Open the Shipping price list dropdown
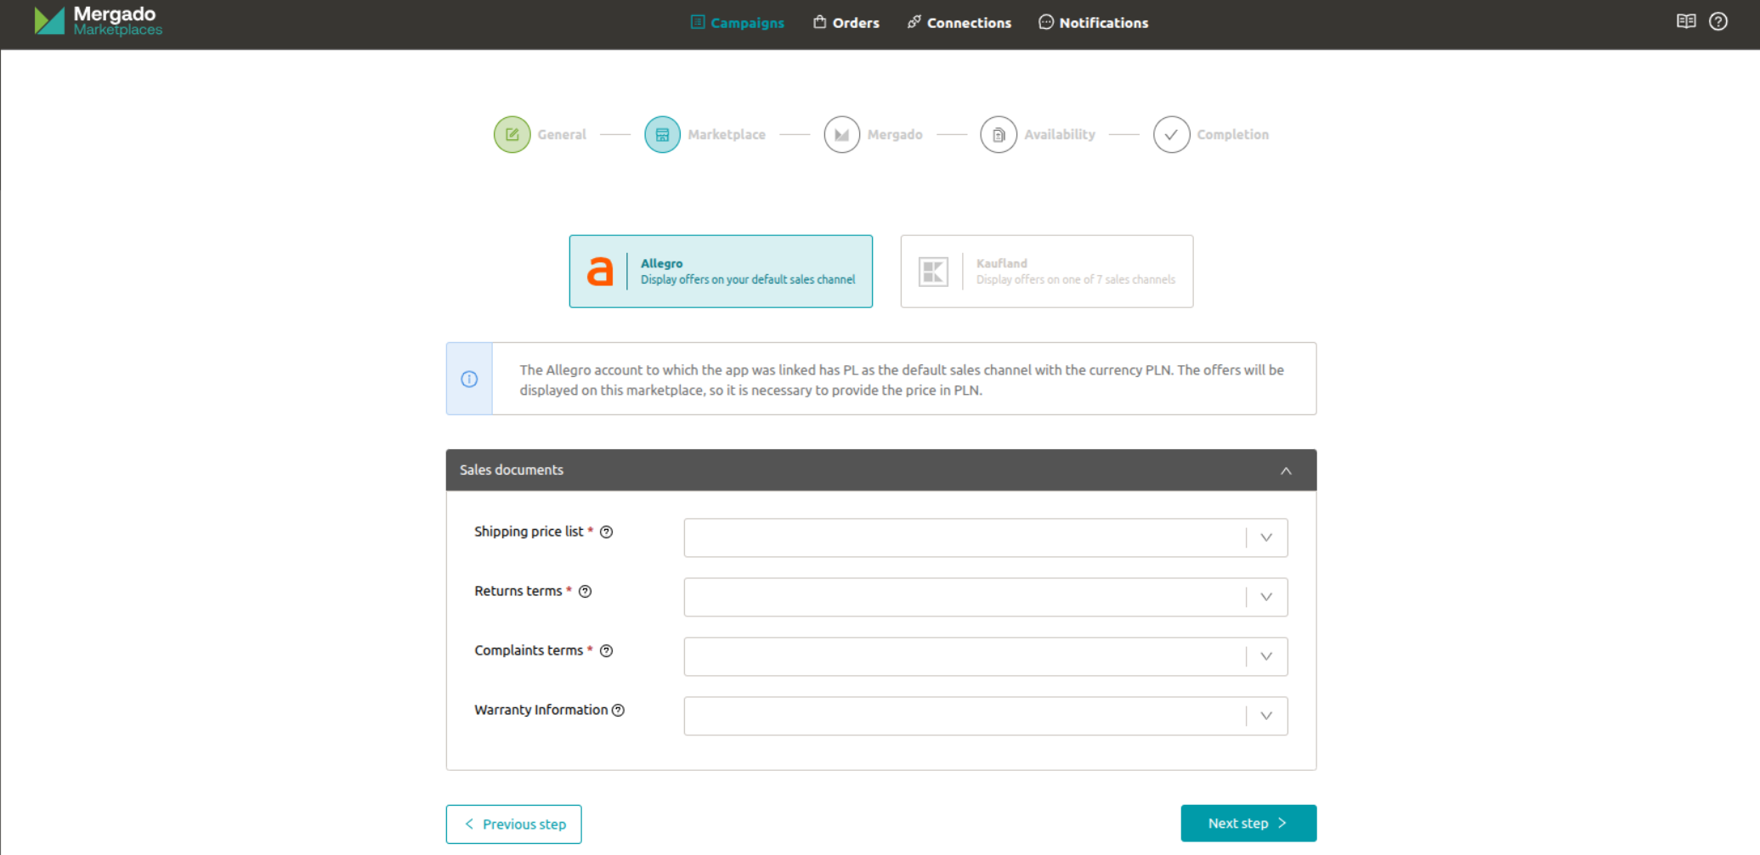1760x855 pixels. pyautogui.click(x=985, y=537)
